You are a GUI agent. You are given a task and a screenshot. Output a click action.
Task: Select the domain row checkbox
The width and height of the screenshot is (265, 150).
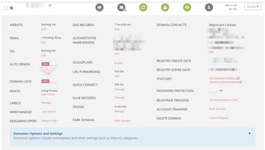6,8
